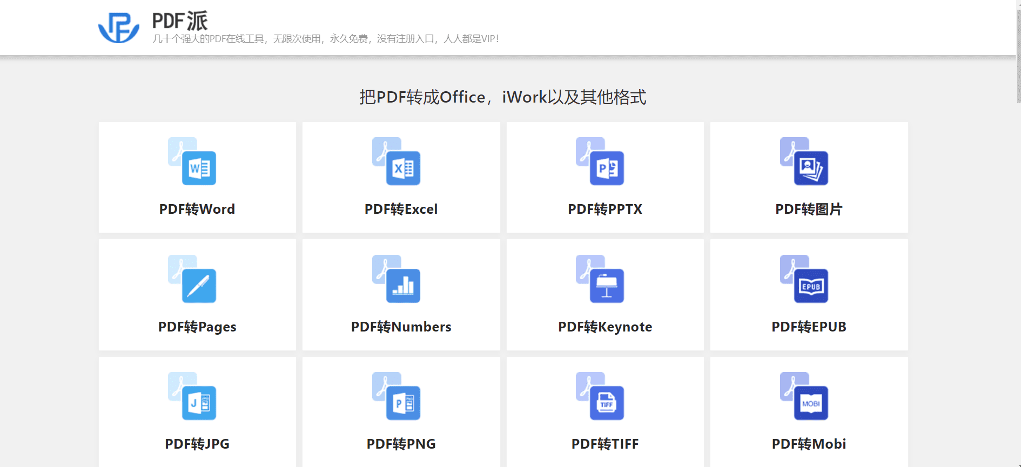Open the PDF转Excel icon
Viewport: 1021px width, 467px height.
(396, 161)
